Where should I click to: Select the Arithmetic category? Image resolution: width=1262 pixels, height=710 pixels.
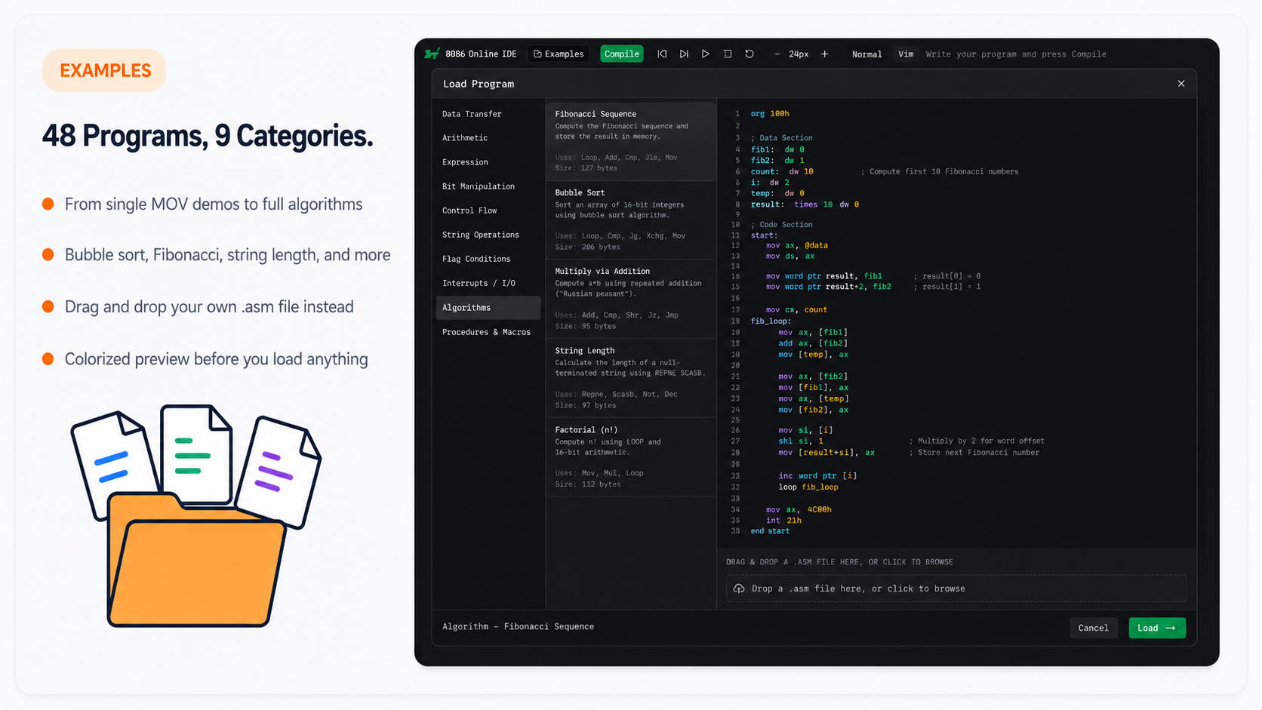(x=488, y=138)
